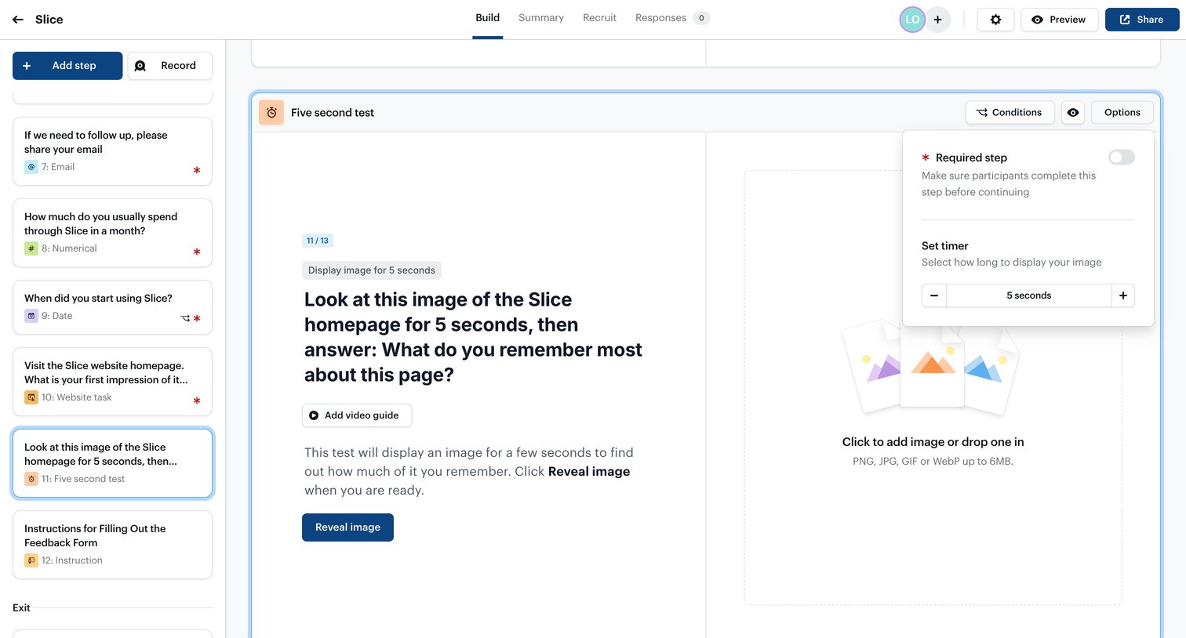
Task: Select the 7: Email step card
Action: (112, 151)
